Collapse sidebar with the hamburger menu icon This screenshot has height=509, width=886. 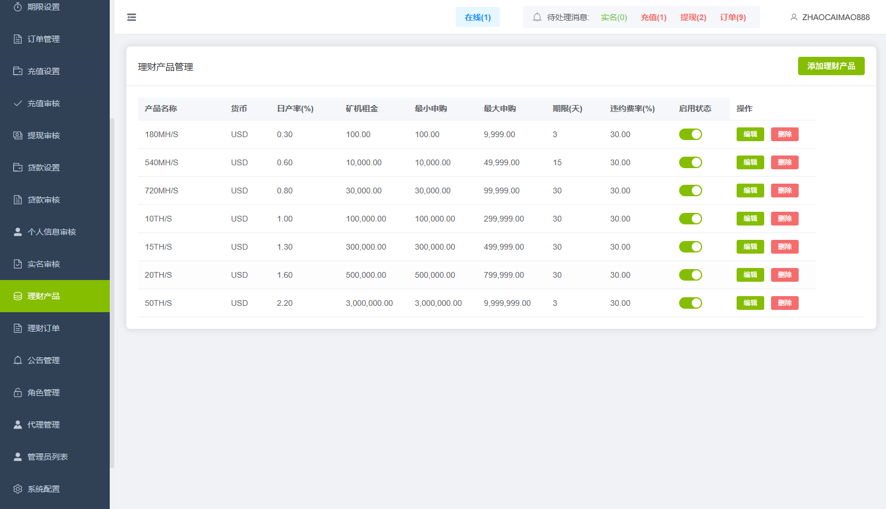click(x=132, y=17)
